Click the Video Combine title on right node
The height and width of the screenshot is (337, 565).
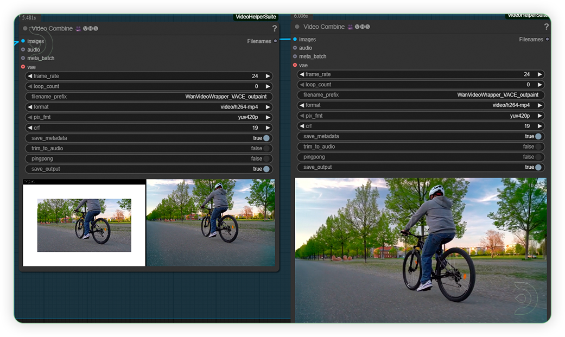pyautogui.click(x=324, y=27)
